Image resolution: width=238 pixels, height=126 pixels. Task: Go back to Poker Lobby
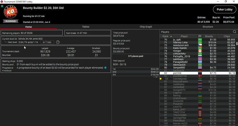point(224,10)
